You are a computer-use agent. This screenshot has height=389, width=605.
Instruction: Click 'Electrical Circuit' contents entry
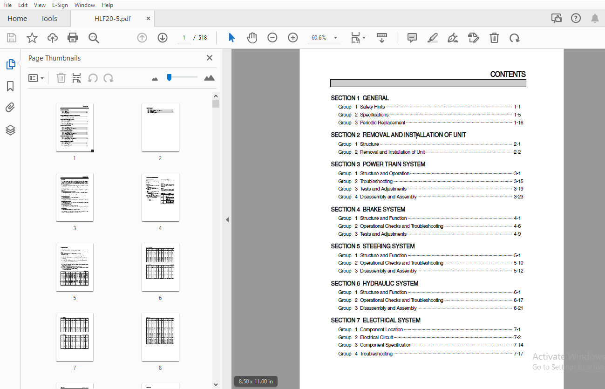[x=376, y=337]
